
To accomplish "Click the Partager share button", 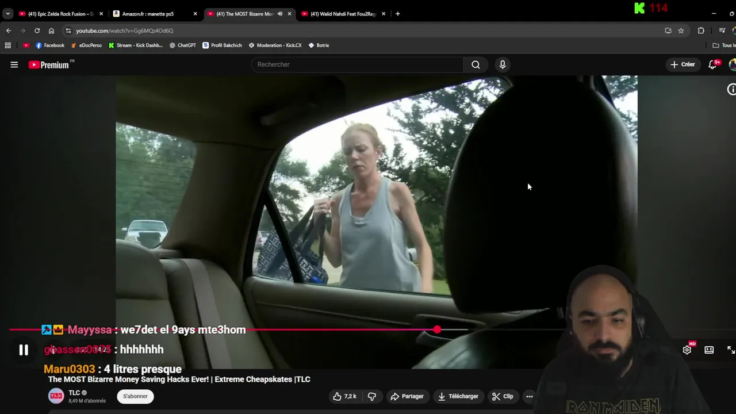I will [x=407, y=396].
